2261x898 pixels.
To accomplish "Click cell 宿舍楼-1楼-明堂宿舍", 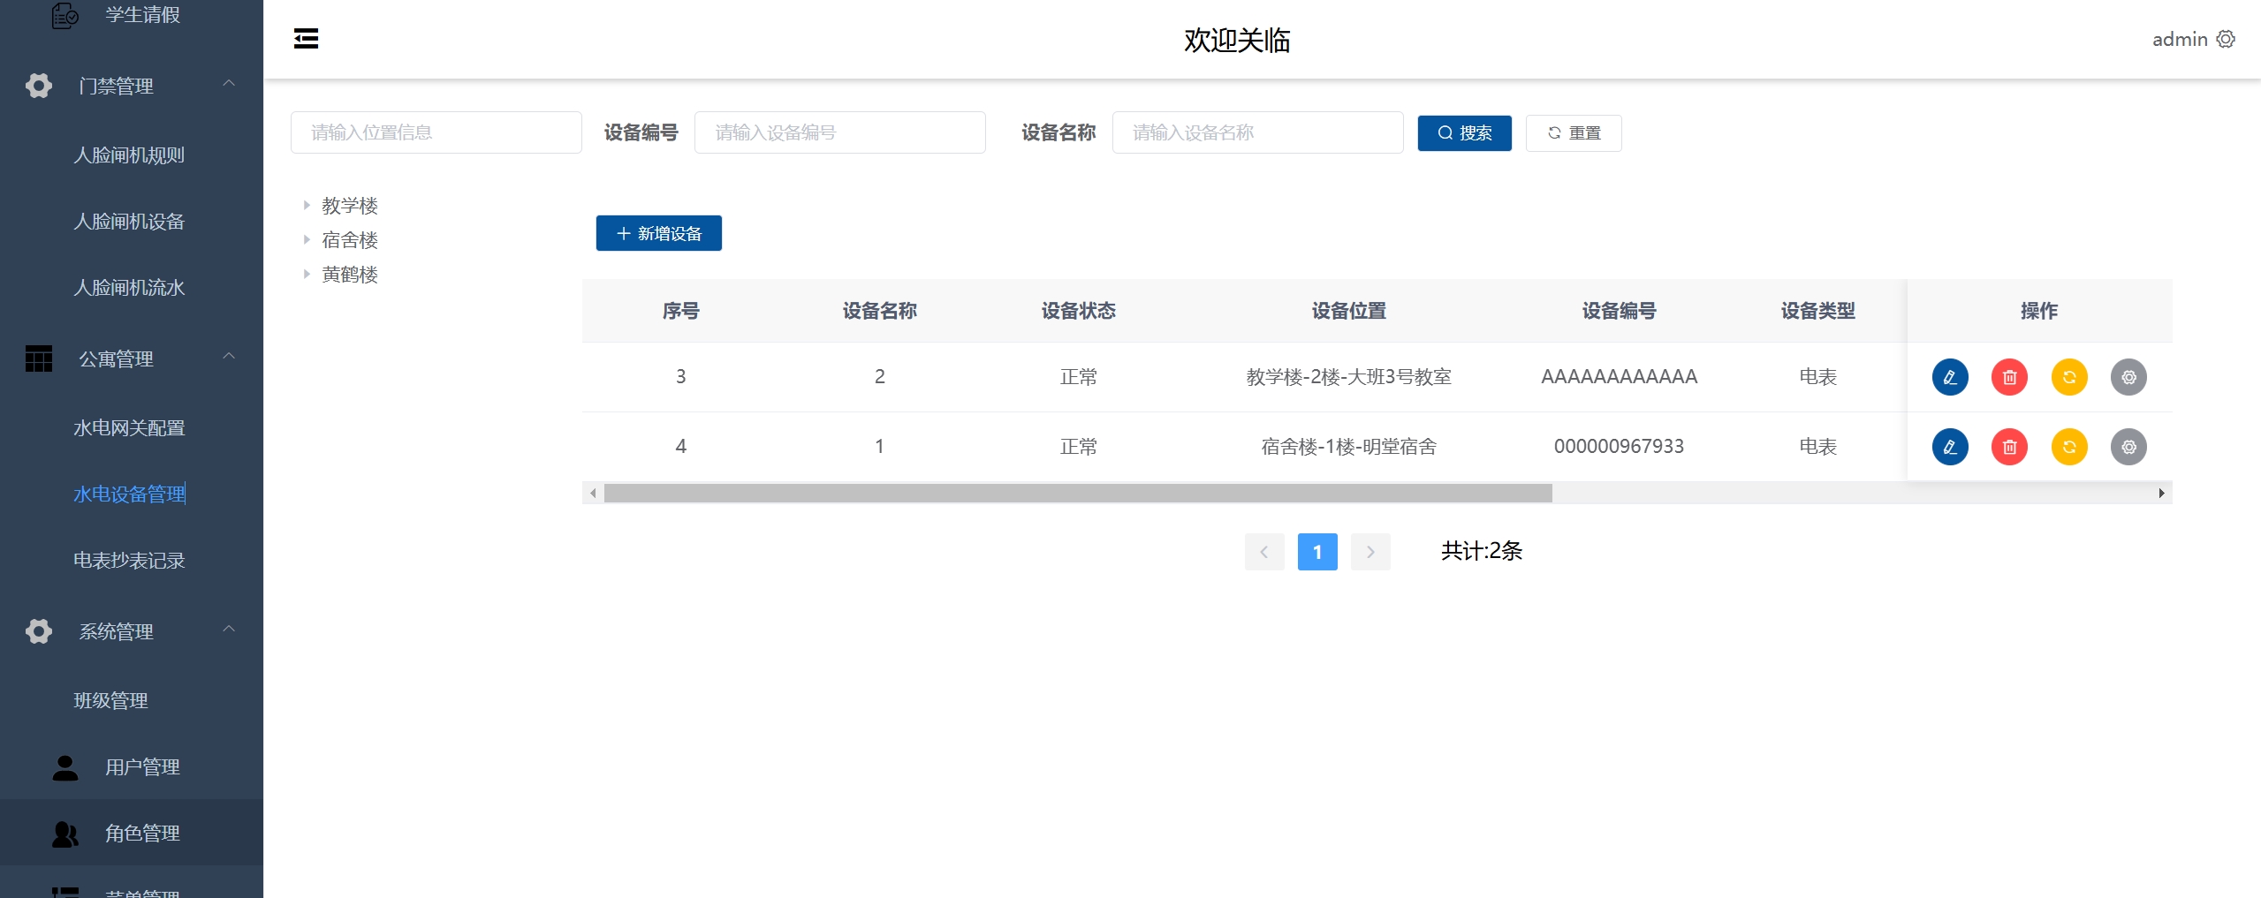I will (x=1348, y=447).
